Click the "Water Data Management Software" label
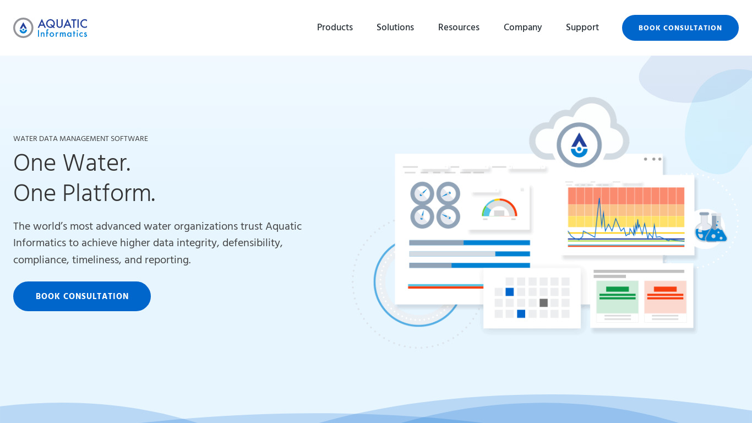This screenshot has height=423, width=752. (x=80, y=139)
